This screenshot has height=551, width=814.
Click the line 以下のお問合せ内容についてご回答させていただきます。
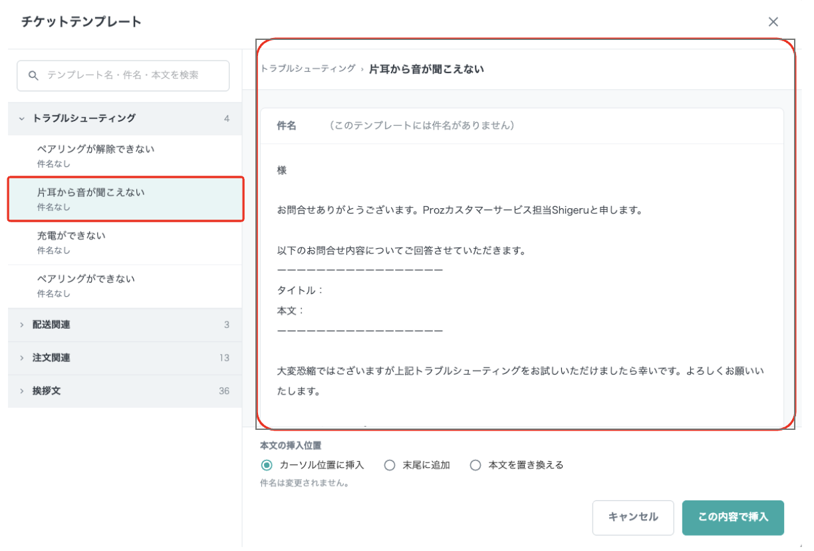(x=402, y=251)
